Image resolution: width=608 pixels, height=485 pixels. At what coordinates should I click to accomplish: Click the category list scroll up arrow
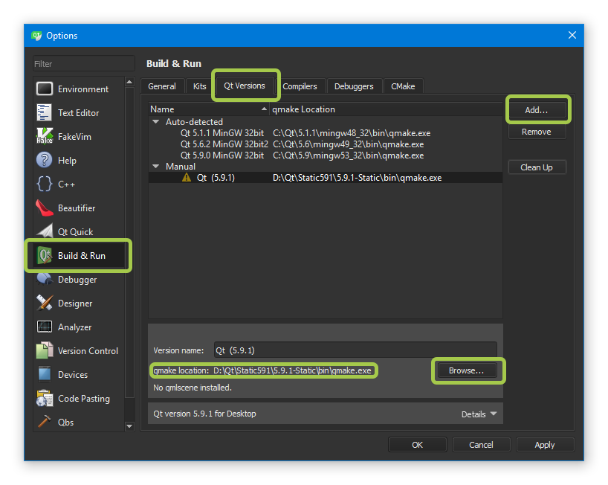point(129,82)
